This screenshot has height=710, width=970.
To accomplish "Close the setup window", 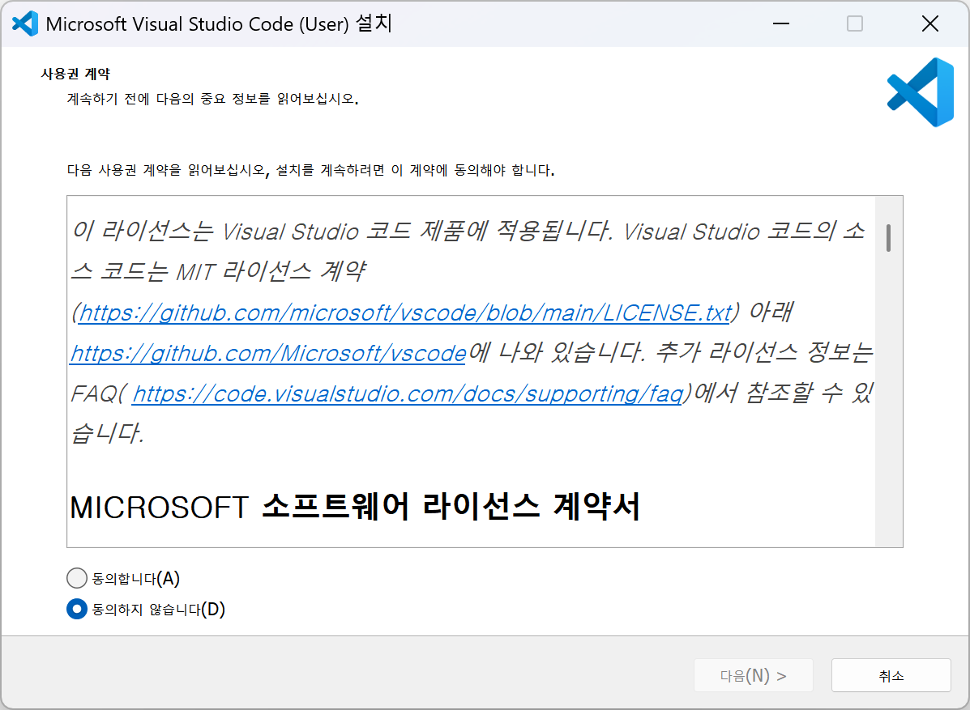I will point(929,23).
